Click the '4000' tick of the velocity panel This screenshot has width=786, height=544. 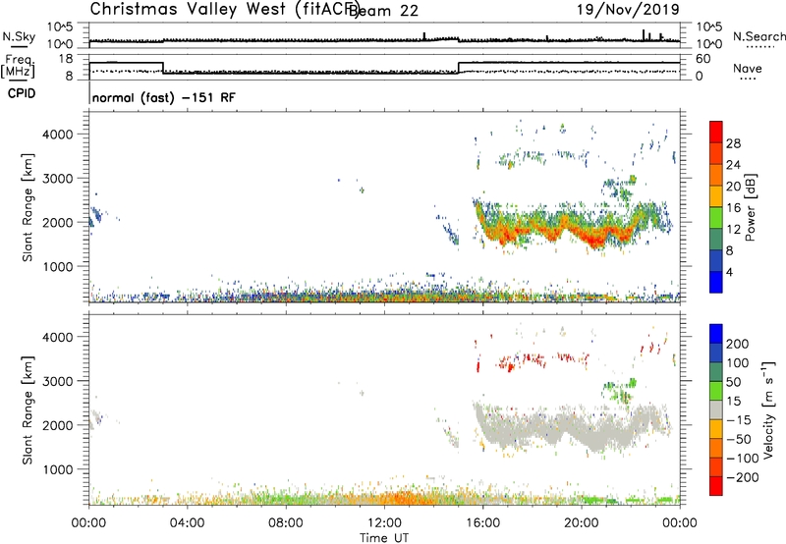[x=58, y=337]
